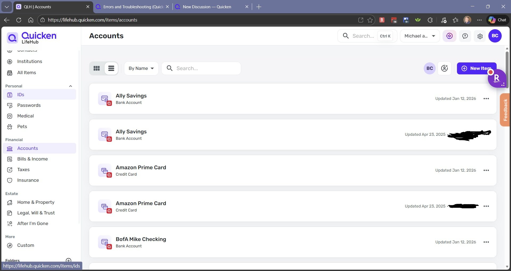Open the page in app icon in address bar
Viewport: 511px width, 271px height.
(361, 20)
